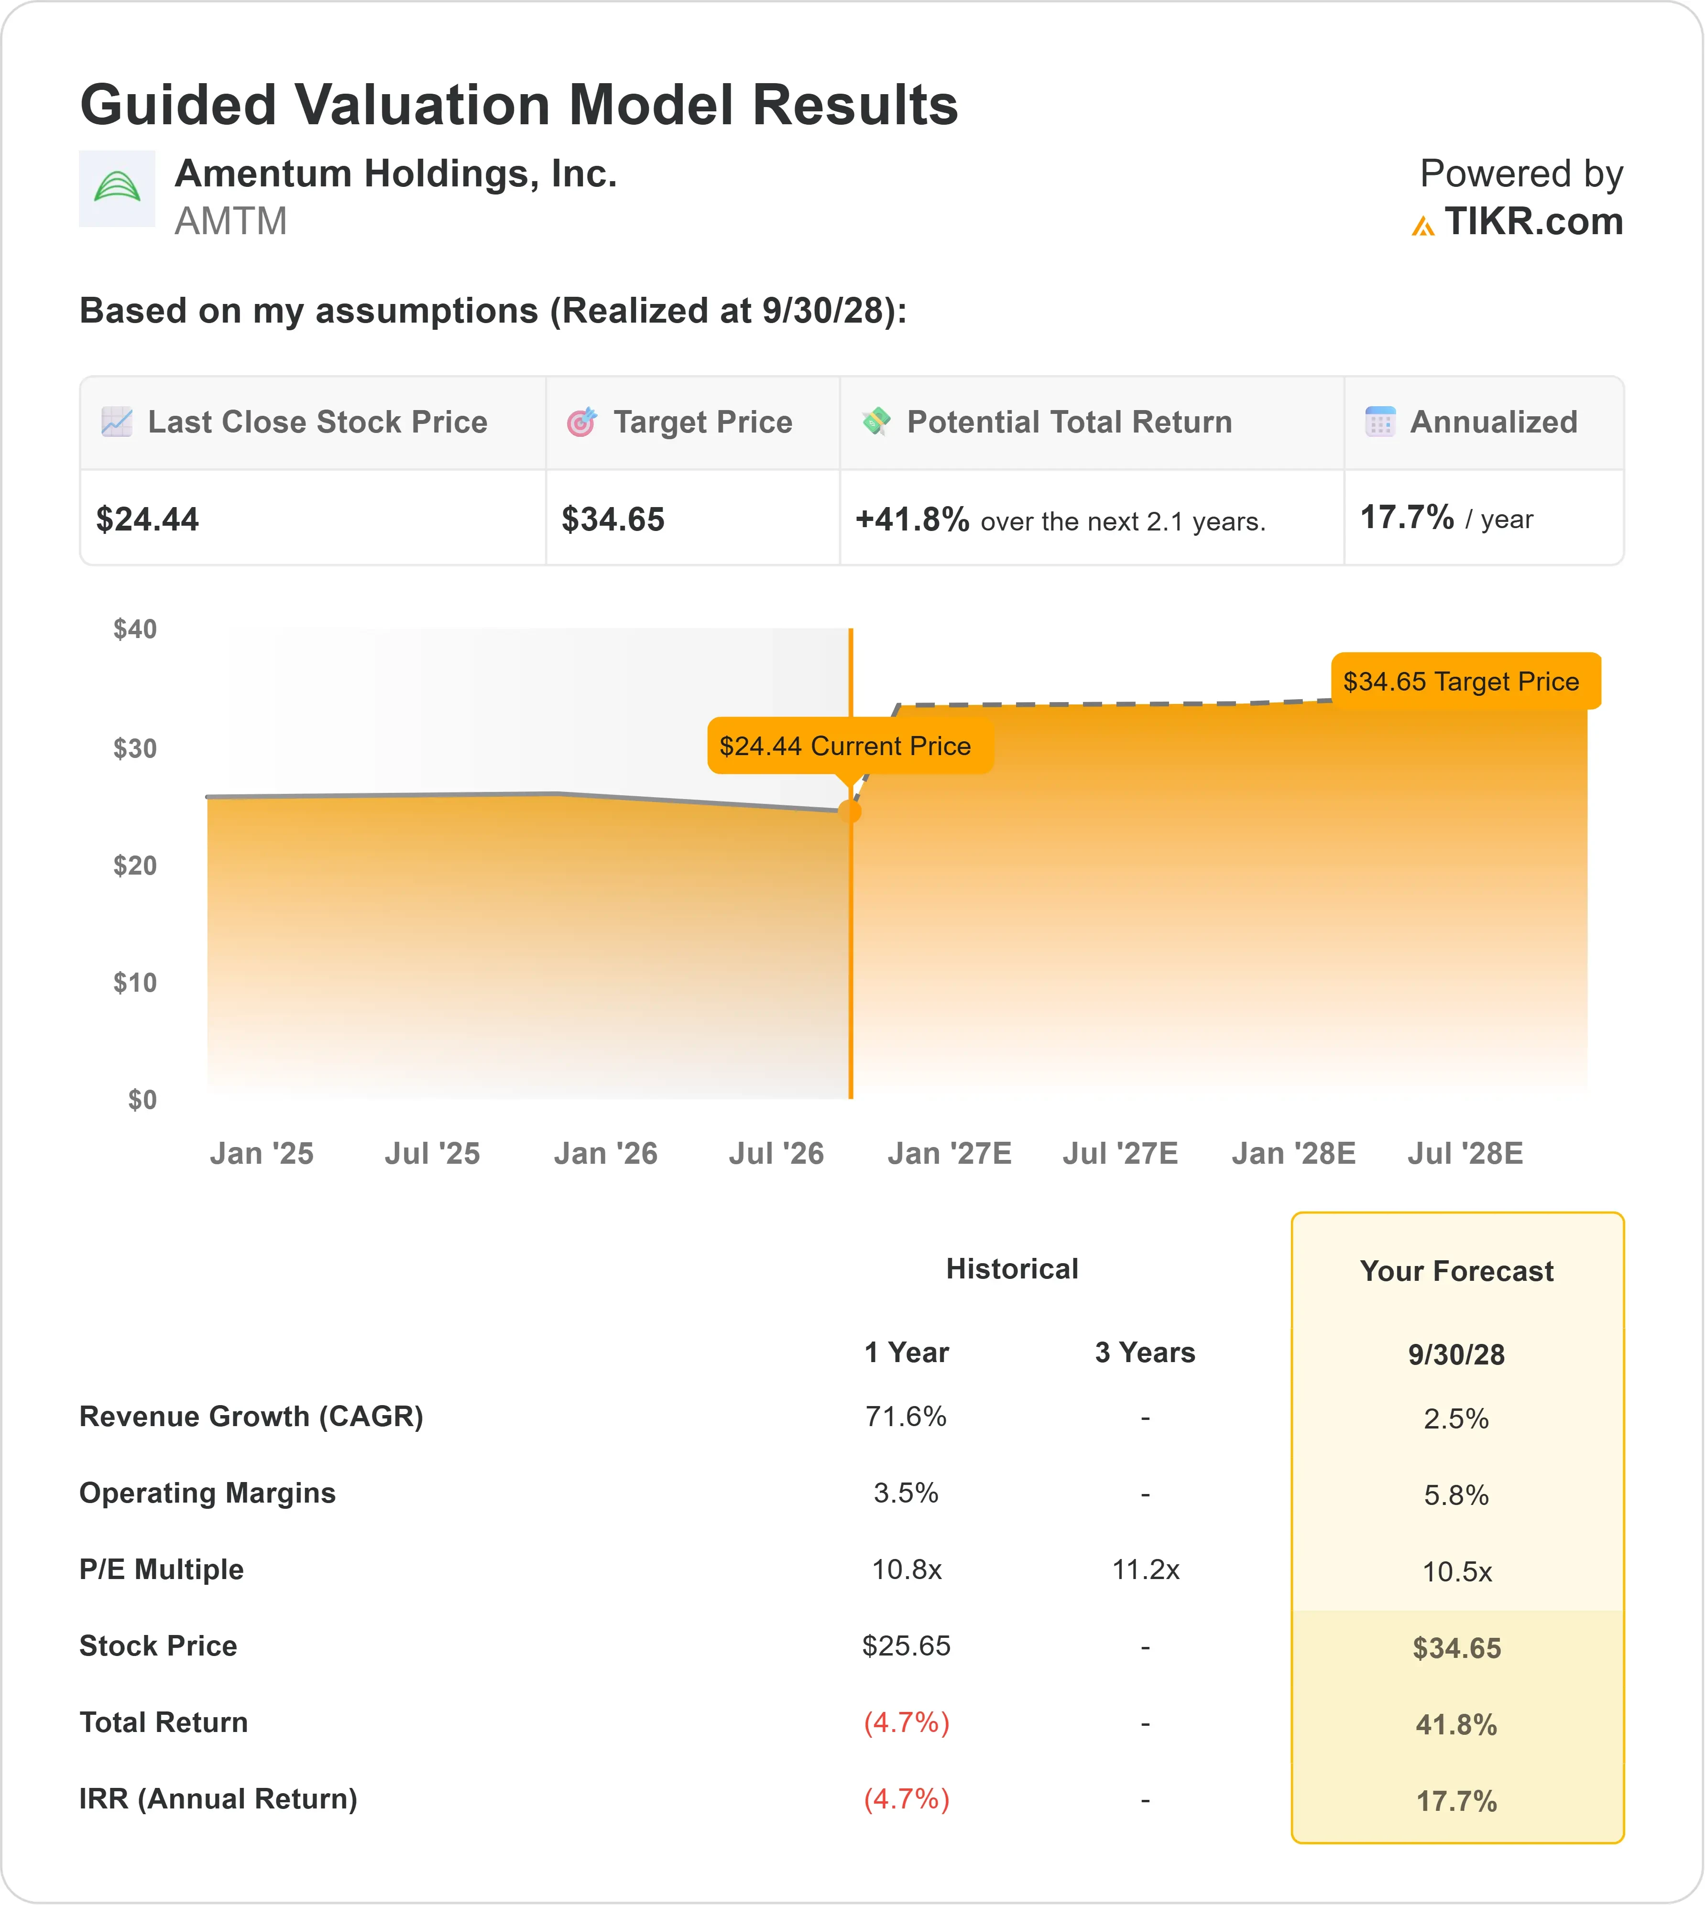Viewport: 1705px width, 1905px height.
Task: Click the money icon beside Potential Total Return
Action: (x=876, y=422)
